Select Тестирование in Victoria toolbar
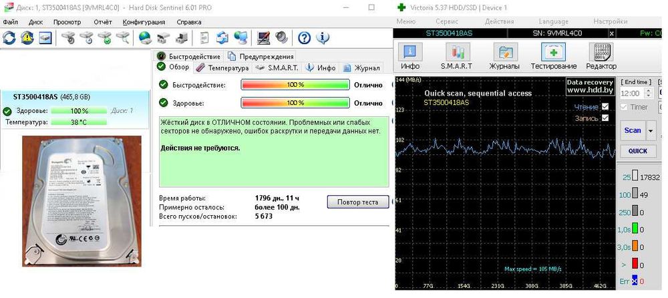Image resolution: width=668 pixels, height=298 pixels. click(x=553, y=56)
